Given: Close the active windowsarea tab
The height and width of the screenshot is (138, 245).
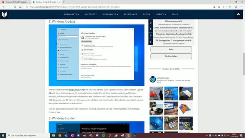Looking at the screenshot, I should [x=60, y=2].
